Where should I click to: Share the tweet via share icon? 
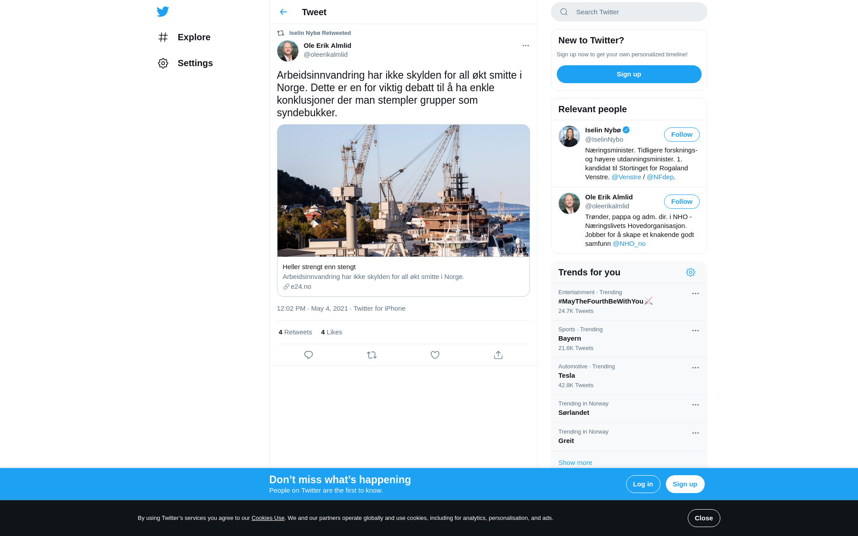tap(498, 355)
